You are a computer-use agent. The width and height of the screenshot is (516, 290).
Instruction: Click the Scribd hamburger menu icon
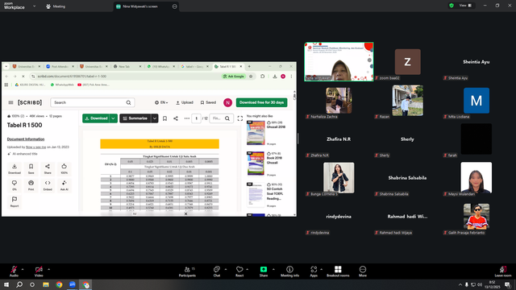pyautogui.click(x=10, y=102)
